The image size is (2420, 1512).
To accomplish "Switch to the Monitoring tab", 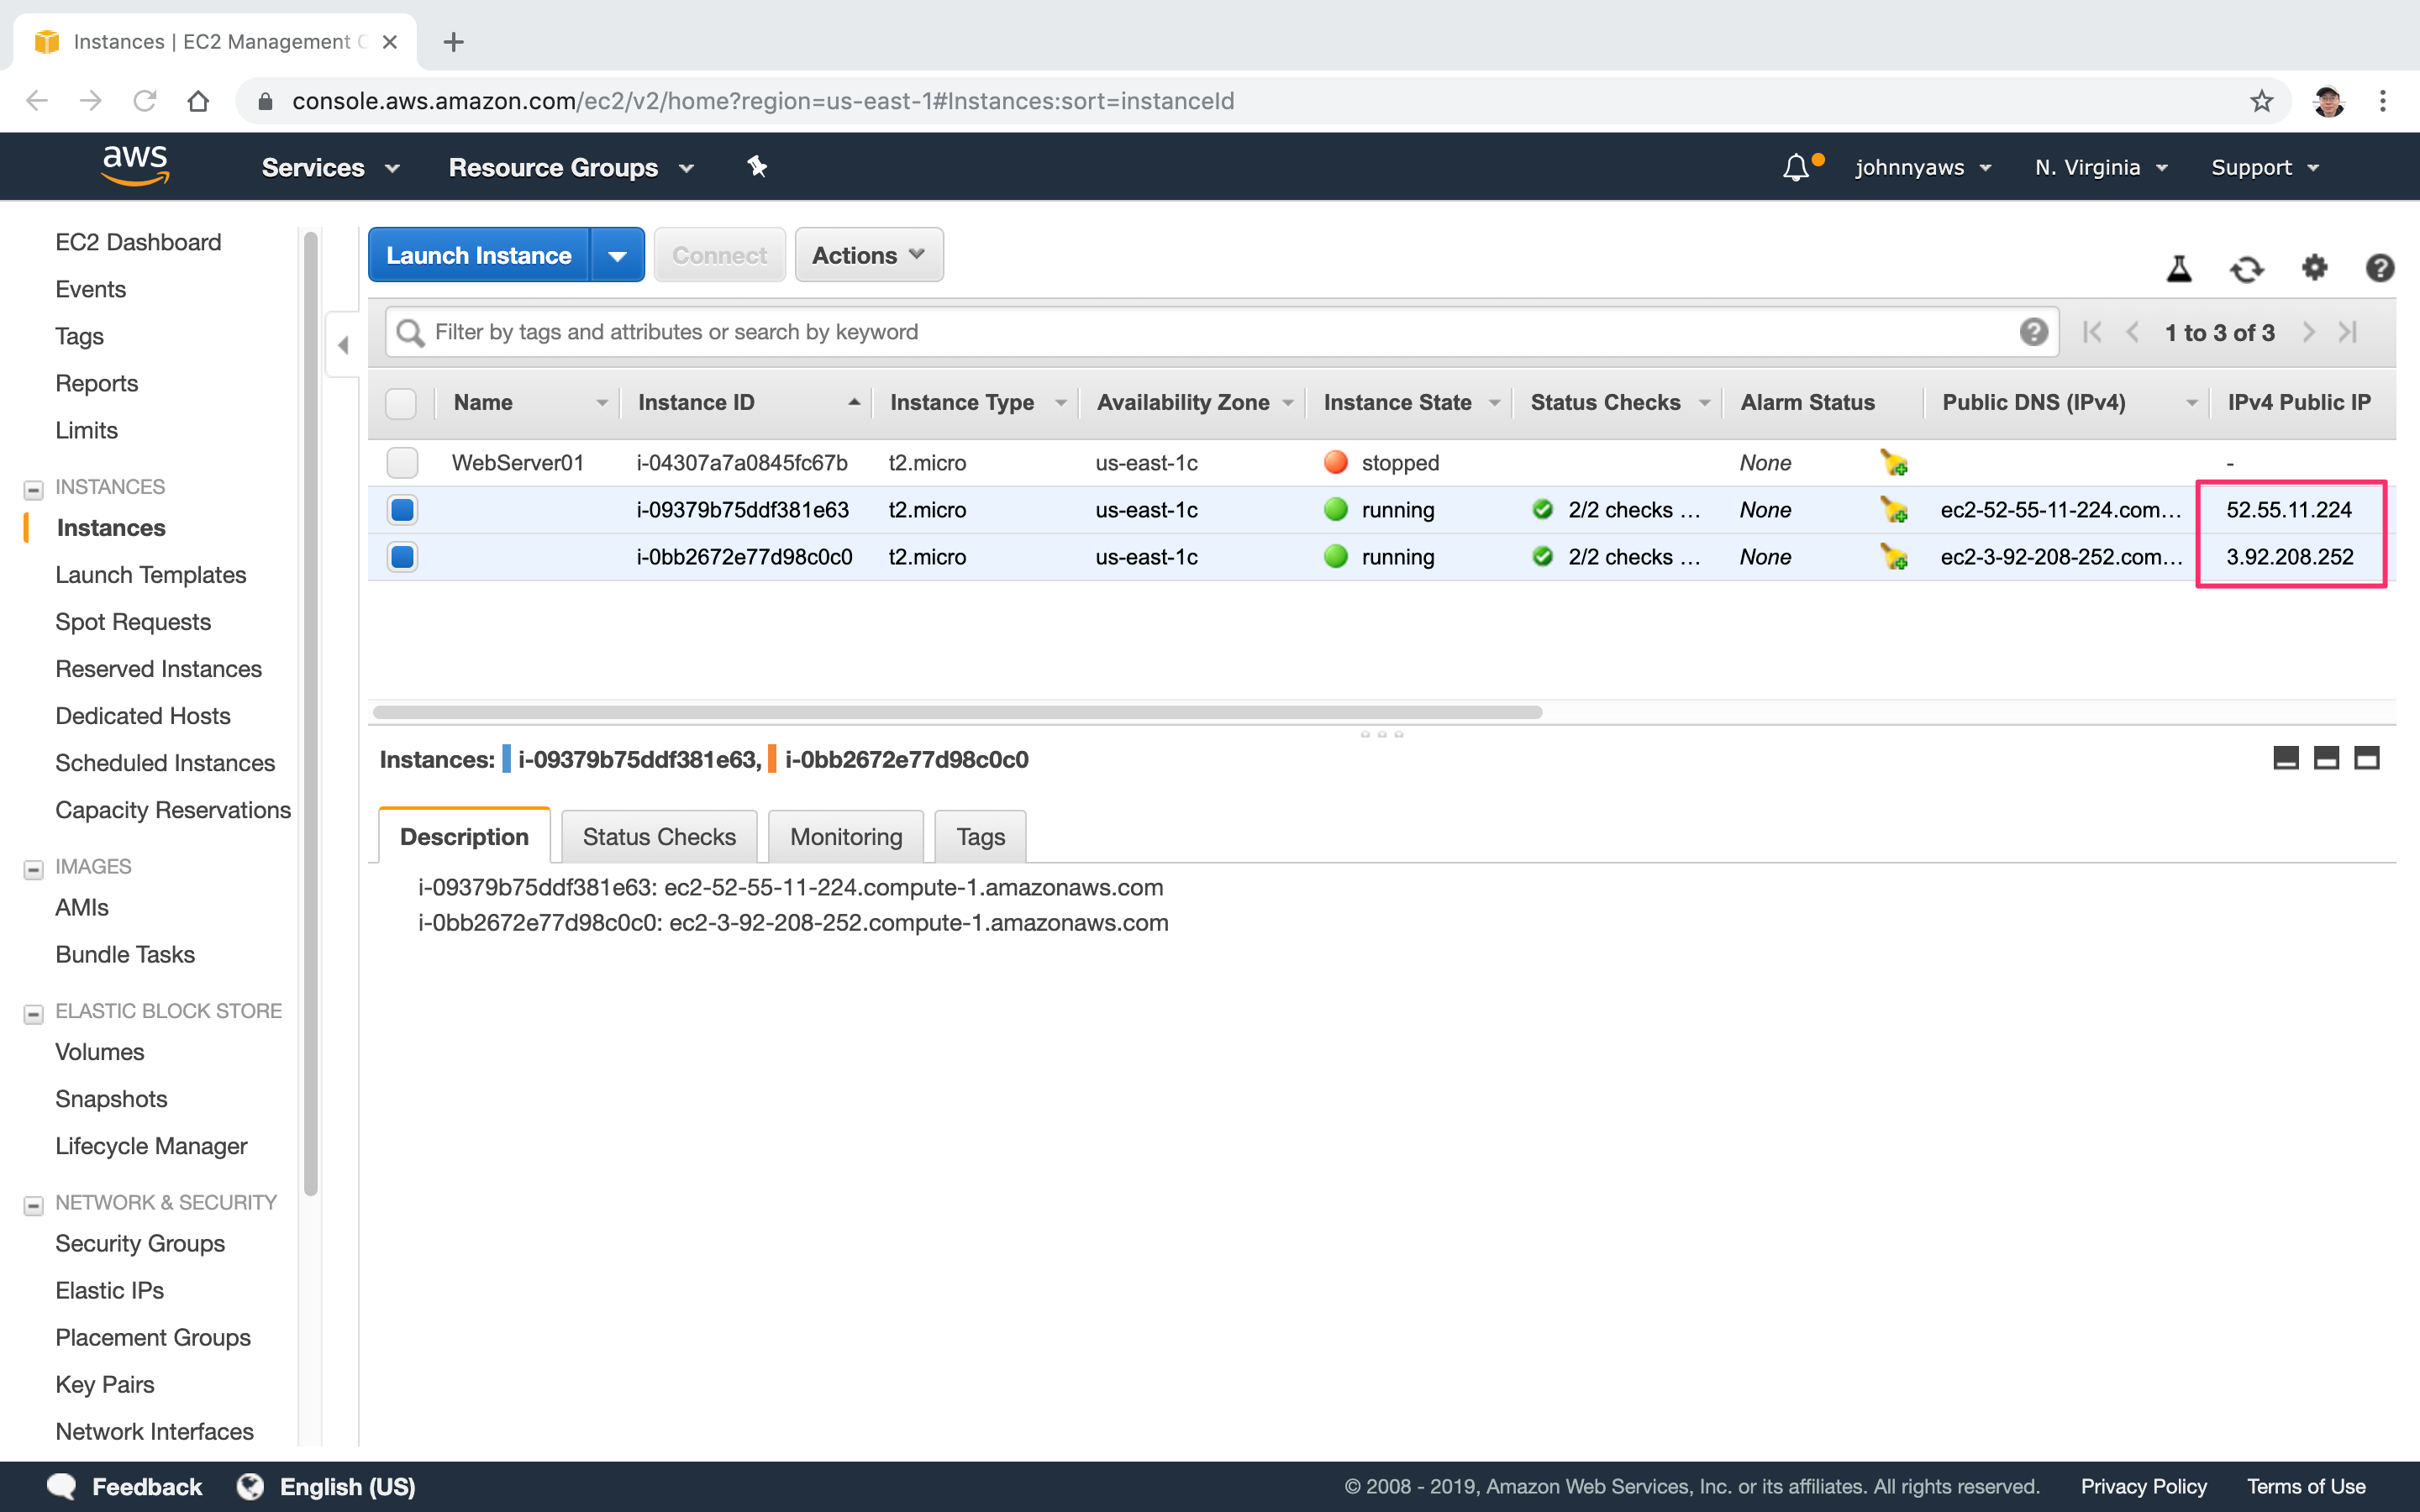I will click(x=846, y=836).
